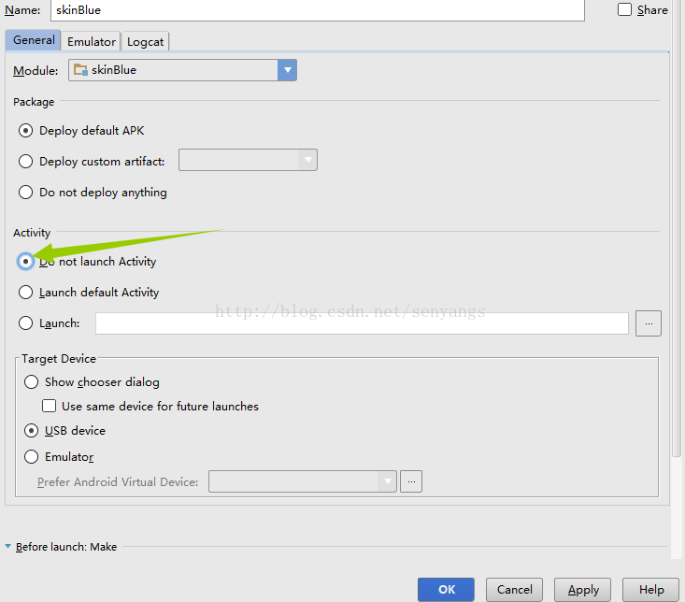The image size is (685, 602).
Task: Collapse the Before launch: Make section
Action: [7, 547]
